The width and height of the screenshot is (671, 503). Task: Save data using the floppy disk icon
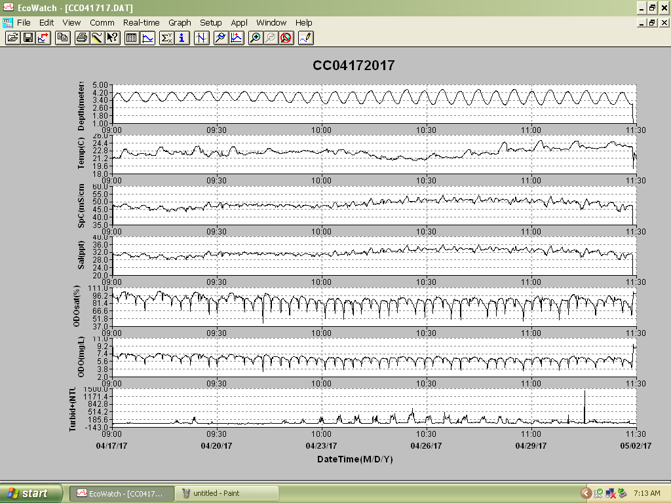click(28, 38)
